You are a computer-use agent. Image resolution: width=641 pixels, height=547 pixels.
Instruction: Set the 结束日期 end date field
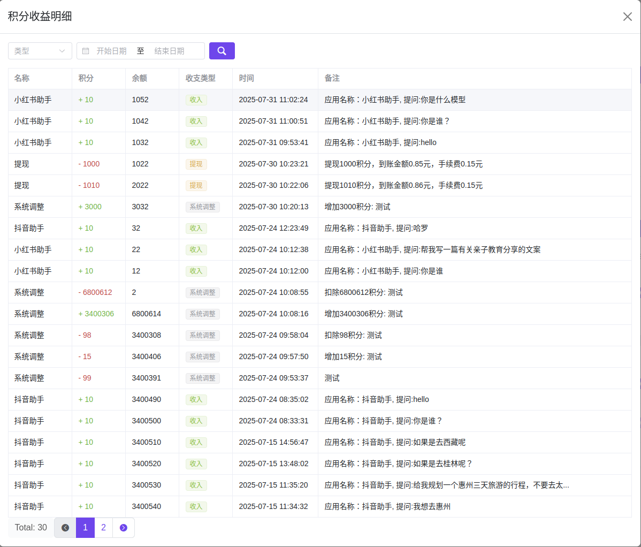170,51
